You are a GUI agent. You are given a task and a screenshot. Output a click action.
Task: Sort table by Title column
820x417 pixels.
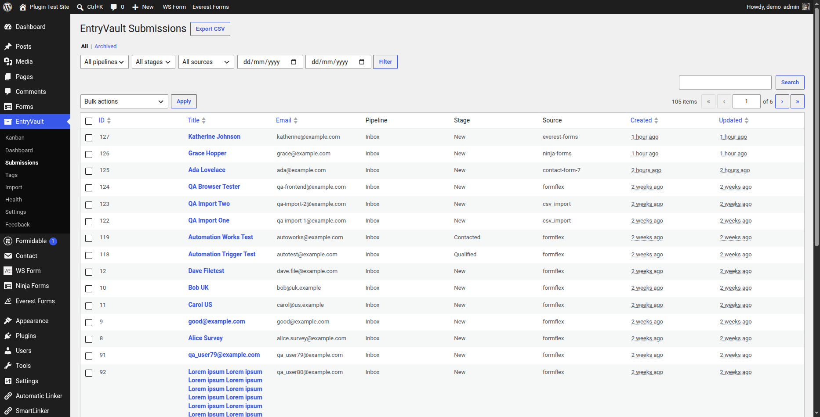(x=196, y=120)
